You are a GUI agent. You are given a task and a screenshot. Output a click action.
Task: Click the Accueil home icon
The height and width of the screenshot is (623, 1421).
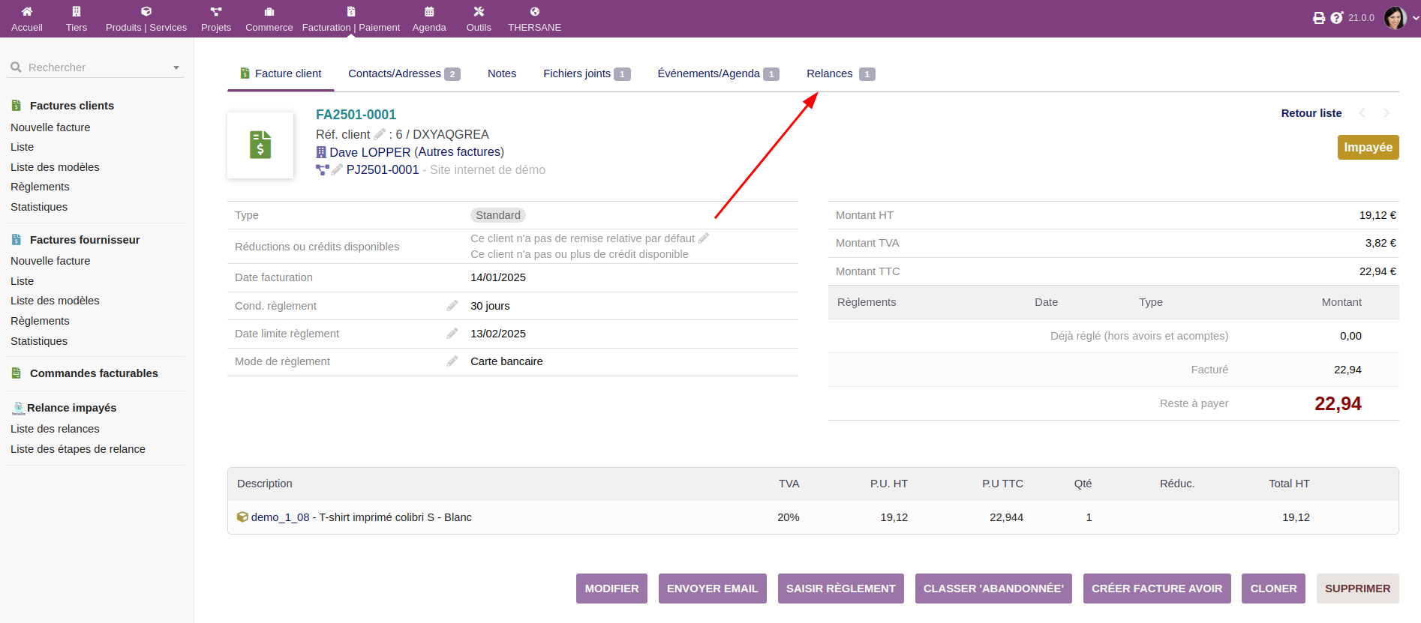(x=27, y=12)
